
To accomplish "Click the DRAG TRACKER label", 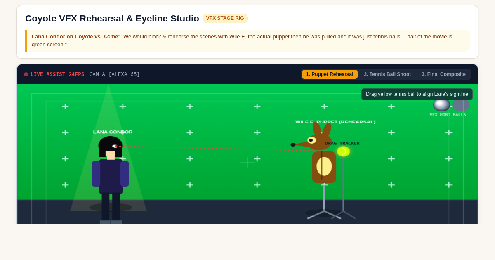I will click(342, 143).
